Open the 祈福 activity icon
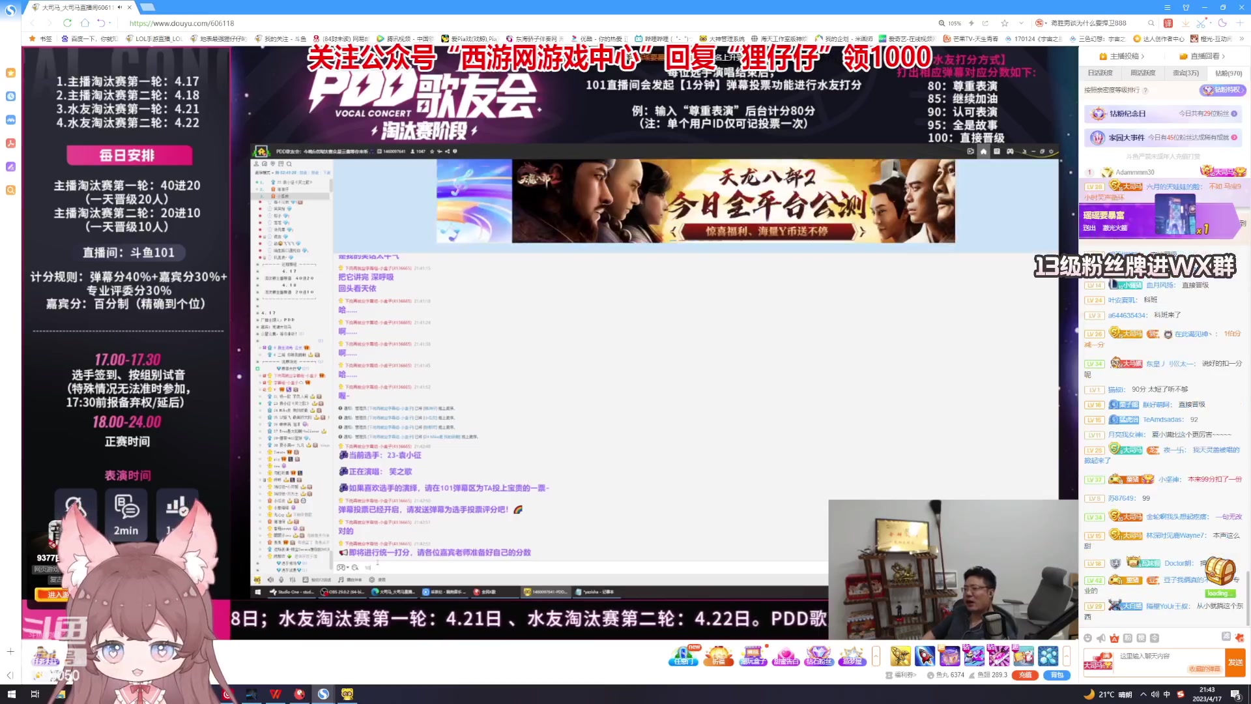Image resolution: width=1251 pixels, height=704 pixels. [719, 655]
